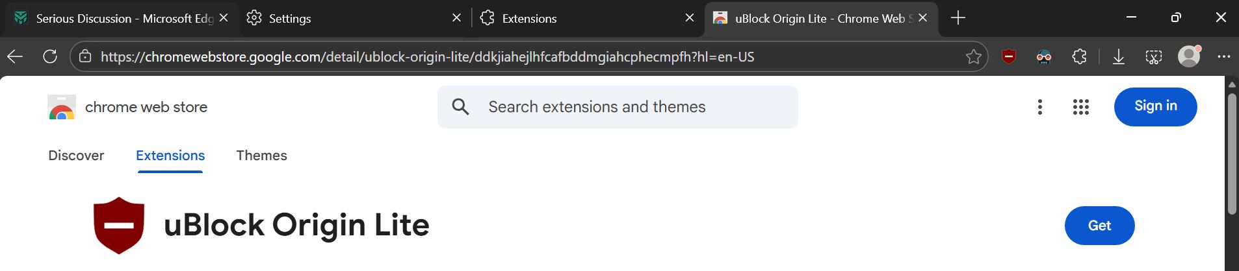Image resolution: width=1239 pixels, height=271 pixels.
Task: Add this page to favorites star
Action: (973, 57)
